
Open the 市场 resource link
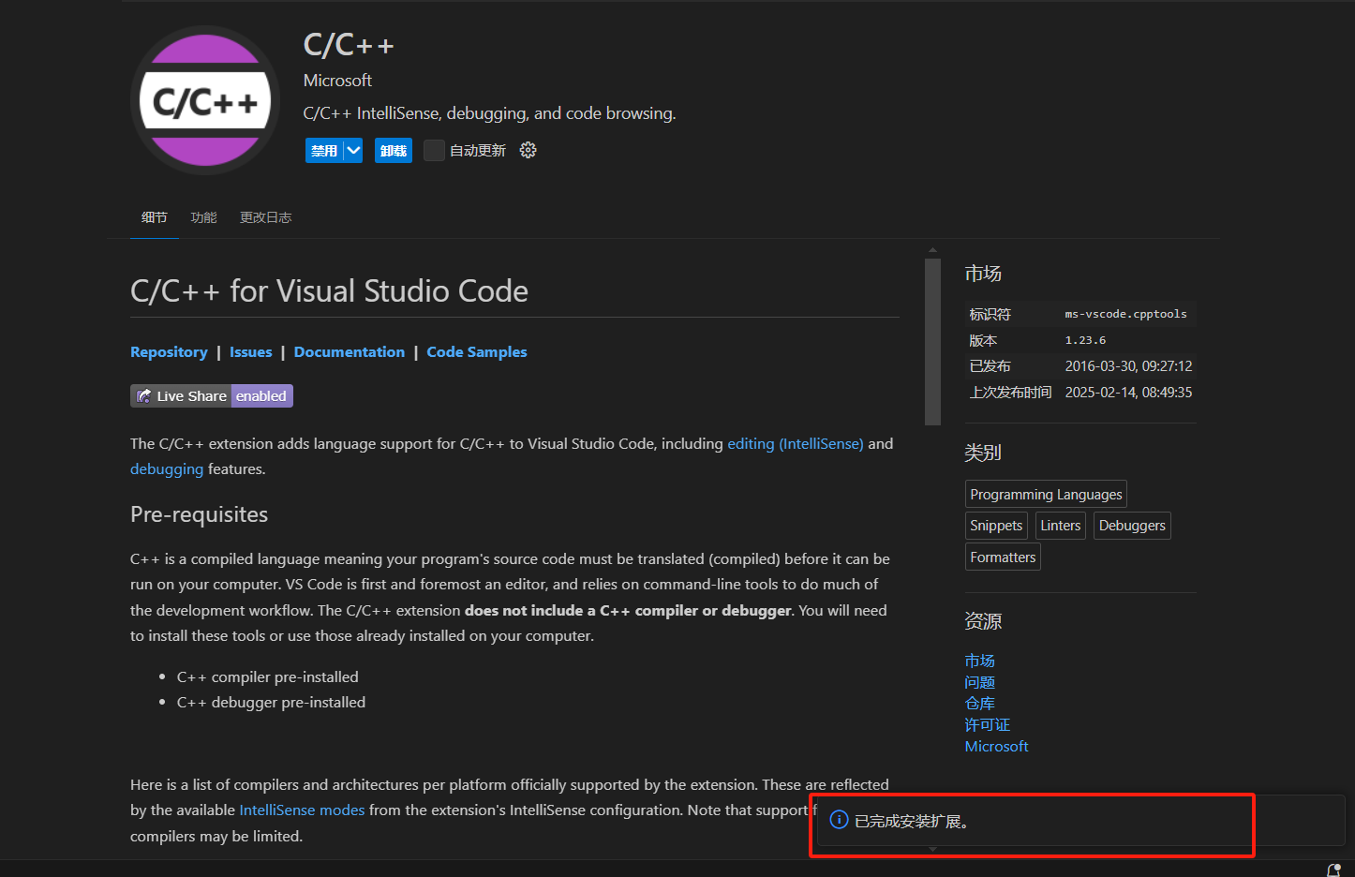tap(980, 661)
